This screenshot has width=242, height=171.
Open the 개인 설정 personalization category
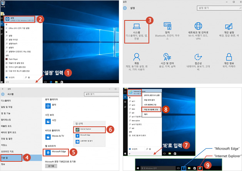click(x=229, y=30)
